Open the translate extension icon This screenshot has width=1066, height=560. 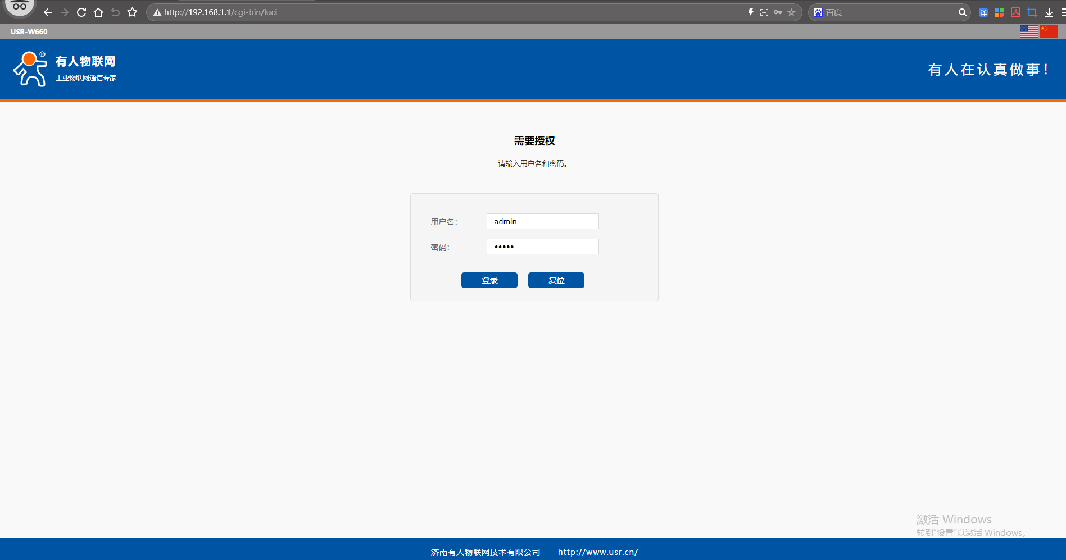[983, 12]
